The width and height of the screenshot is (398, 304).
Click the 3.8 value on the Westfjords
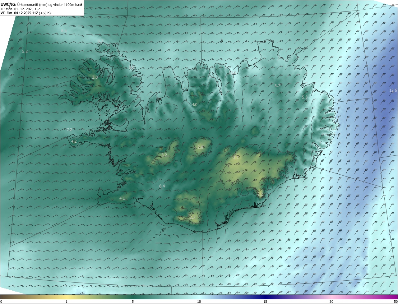pyautogui.click(x=95, y=77)
